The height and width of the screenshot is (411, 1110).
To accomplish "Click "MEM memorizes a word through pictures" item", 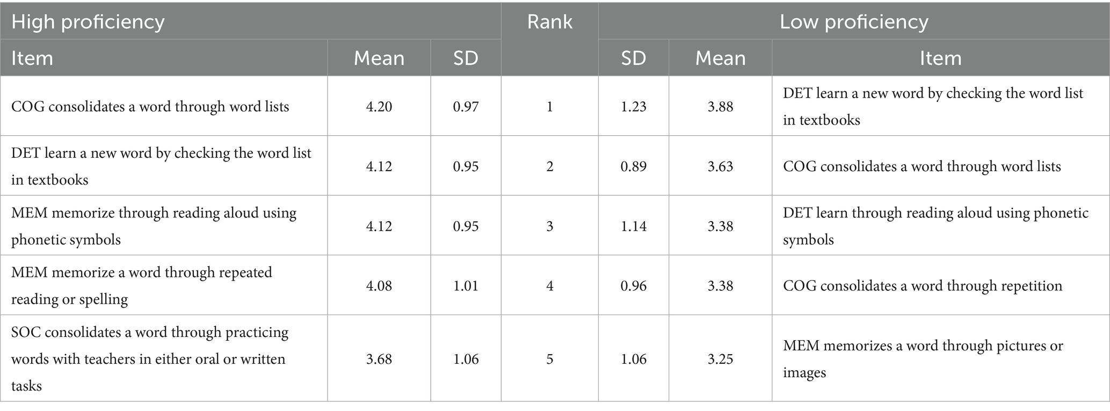I will click(922, 358).
